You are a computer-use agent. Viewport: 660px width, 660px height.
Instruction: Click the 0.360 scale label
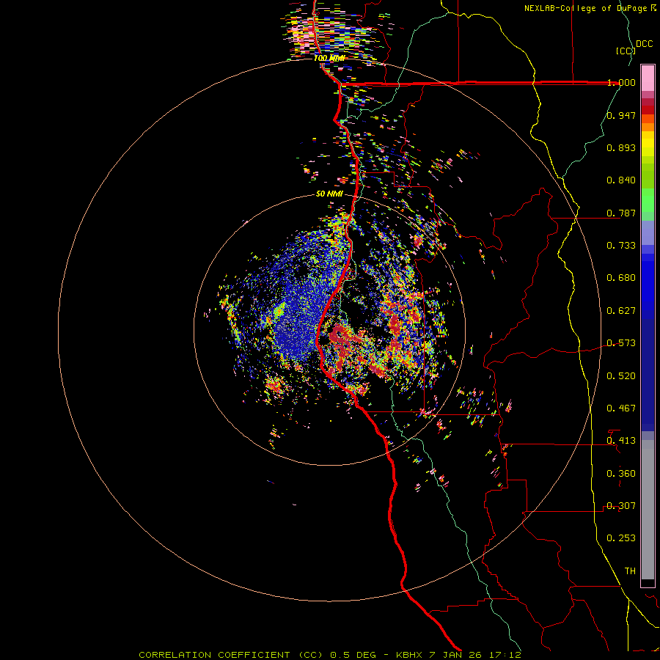[x=621, y=474]
